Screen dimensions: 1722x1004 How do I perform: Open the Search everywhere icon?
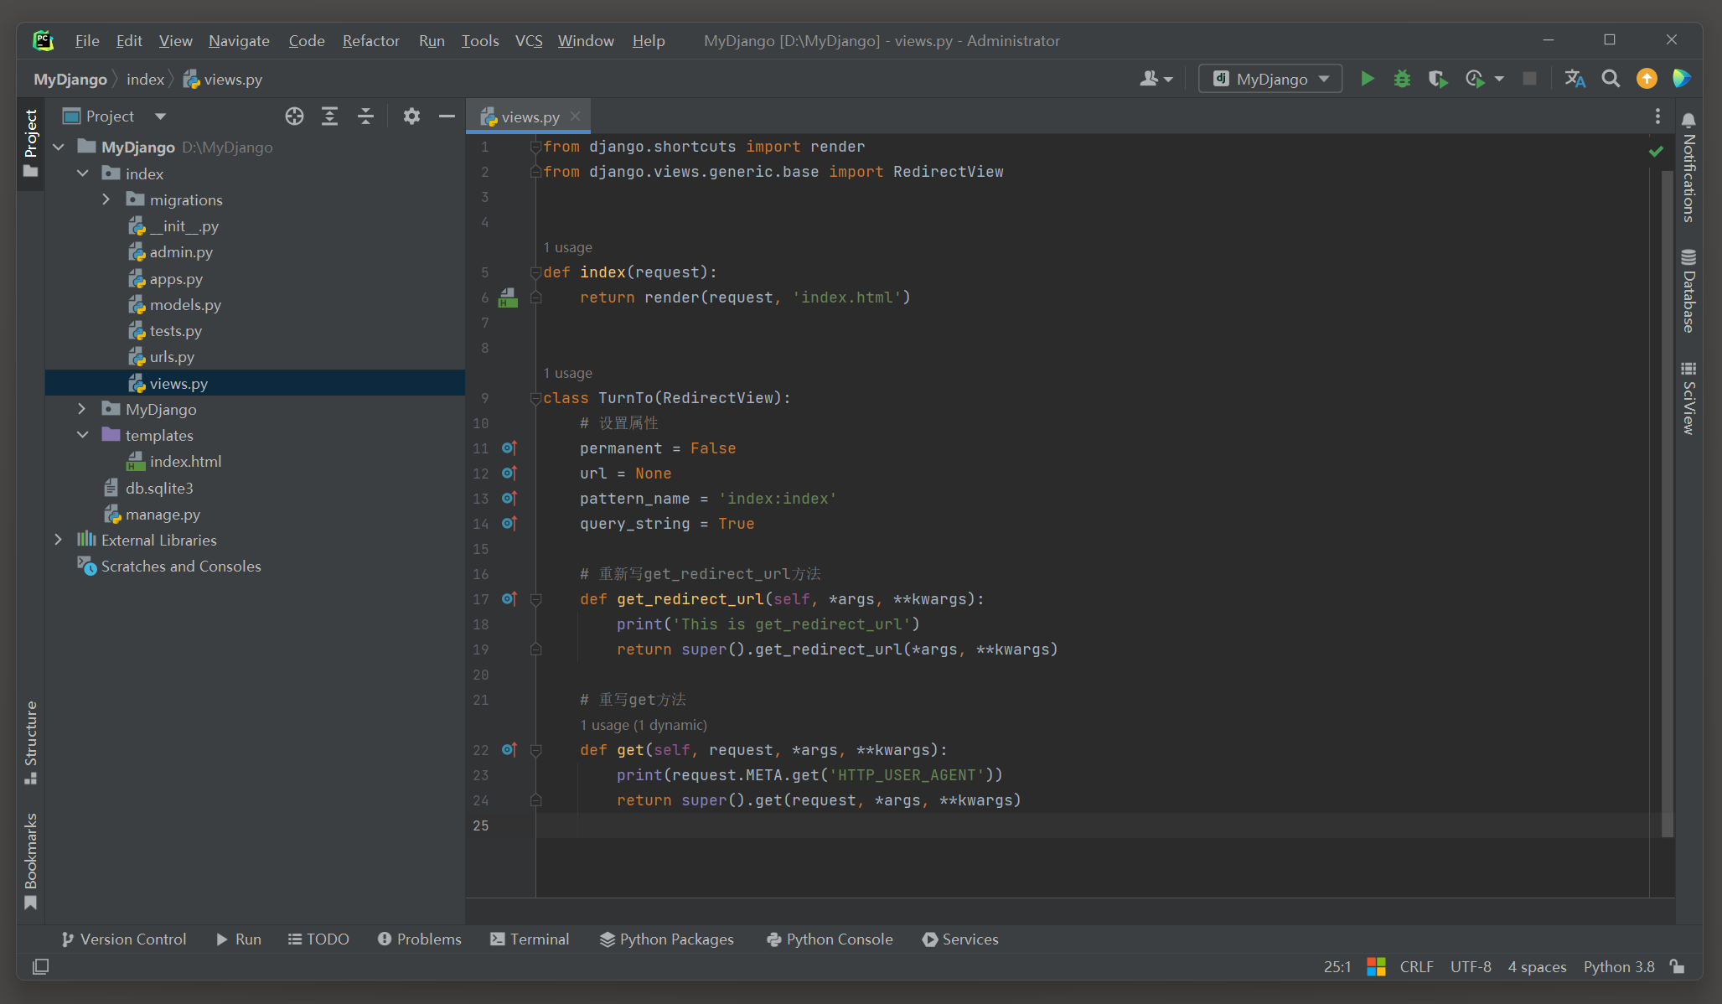[1611, 79]
